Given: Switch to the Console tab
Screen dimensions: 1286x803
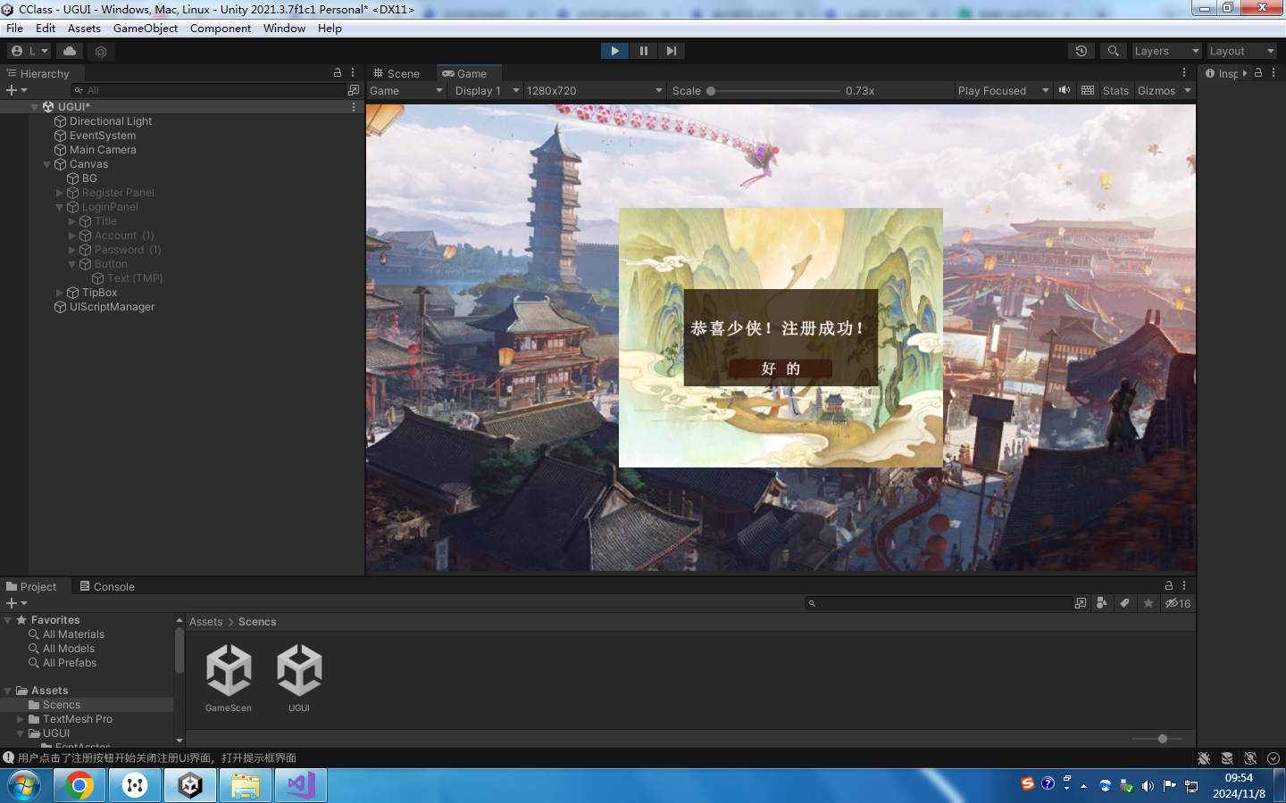Looking at the screenshot, I should click(107, 586).
